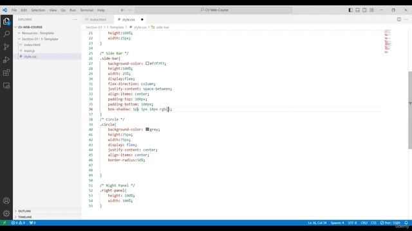Click Section-01 in the breadcrumb
Image resolution: width=412 pixels, height=231 pixels.
[x=93, y=27]
